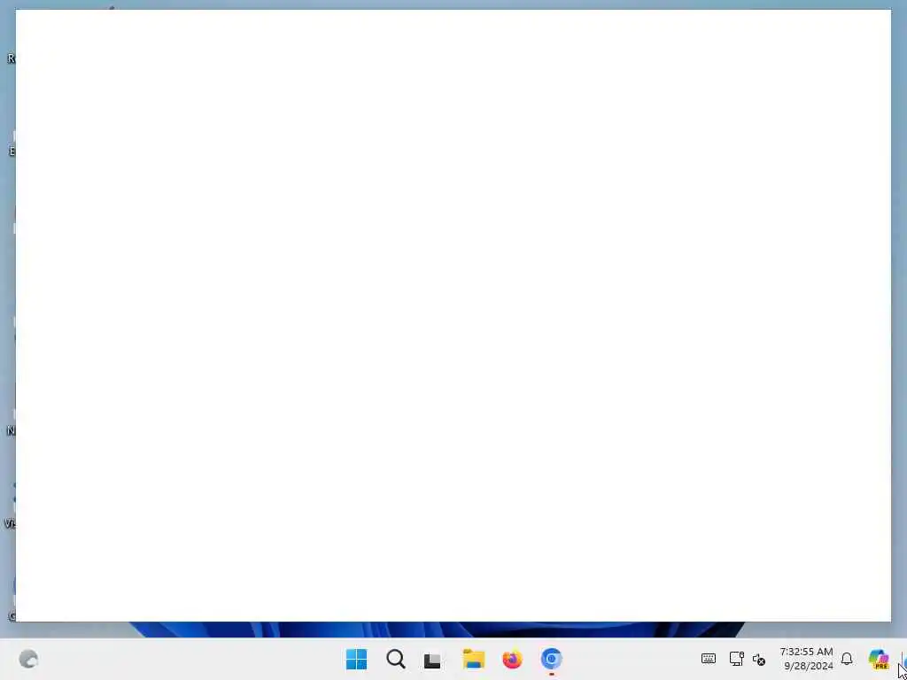The image size is (907, 680).
Task: Open the touch keyboard tray icon
Action: pos(708,659)
